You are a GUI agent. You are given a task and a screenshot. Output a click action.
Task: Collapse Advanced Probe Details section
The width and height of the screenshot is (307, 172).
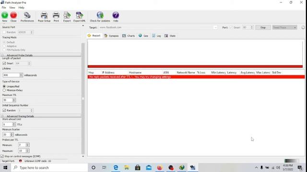pyautogui.click(x=2, y=55)
